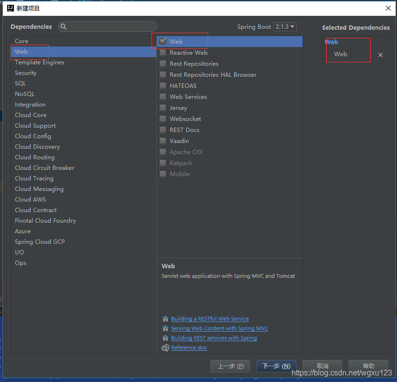
Task: Enable the HATEOAS checkbox
Action: tap(163, 86)
